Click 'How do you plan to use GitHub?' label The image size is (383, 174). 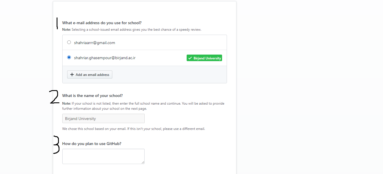point(92,144)
